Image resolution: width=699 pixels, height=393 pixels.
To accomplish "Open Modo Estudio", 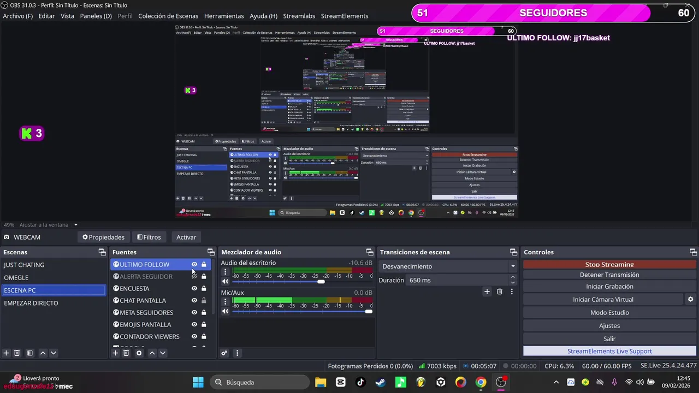I will click(609, 312).
